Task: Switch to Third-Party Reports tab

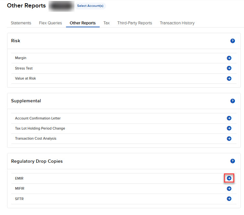Action: (135, 23)
